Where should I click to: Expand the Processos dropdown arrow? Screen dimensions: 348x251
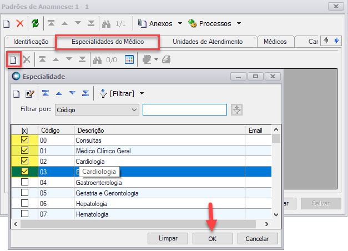coord(239,23)
